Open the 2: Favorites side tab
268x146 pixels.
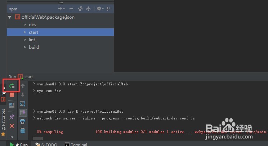coord(3,123)
